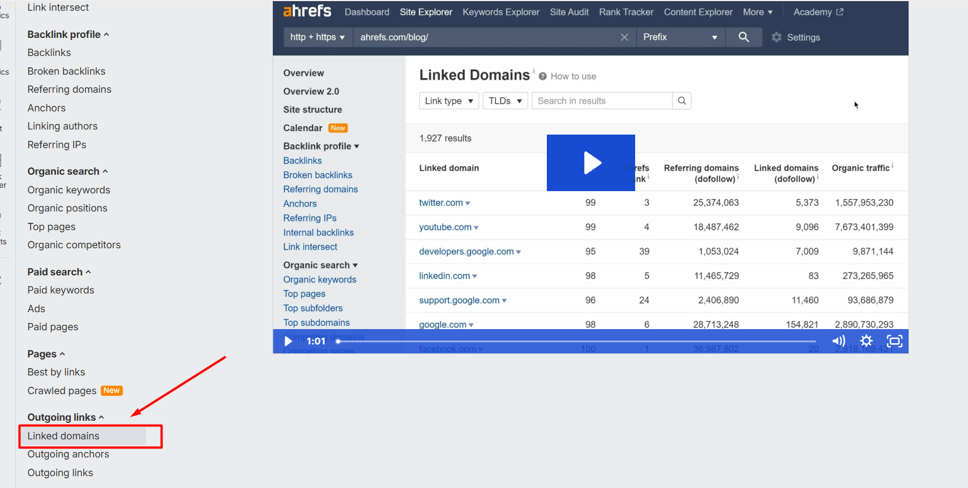Viewport: 968px width, 488px height.
Task: Mute the video using the volume icon
Action: (x=838, y=341)
